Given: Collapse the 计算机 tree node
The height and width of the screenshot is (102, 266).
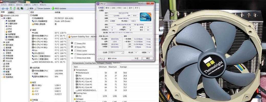Looking at the screenshot, I should (x=2, y=18).
